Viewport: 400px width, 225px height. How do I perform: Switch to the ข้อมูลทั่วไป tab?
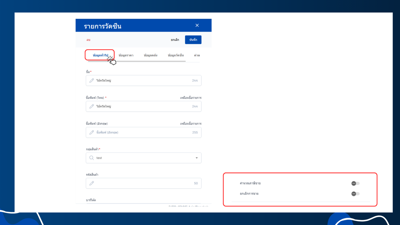(x=101, y=55)
